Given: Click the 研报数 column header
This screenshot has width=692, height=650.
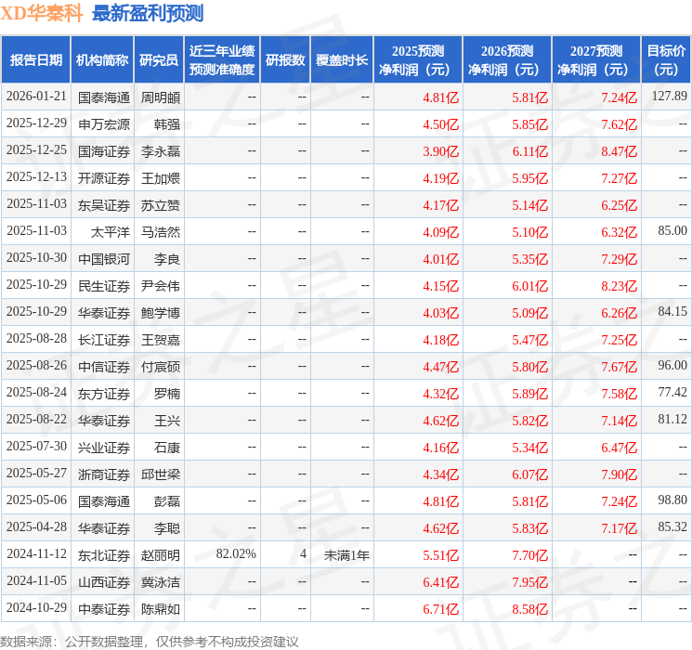Looking at the screenshot, I should [x=285, y=60].
